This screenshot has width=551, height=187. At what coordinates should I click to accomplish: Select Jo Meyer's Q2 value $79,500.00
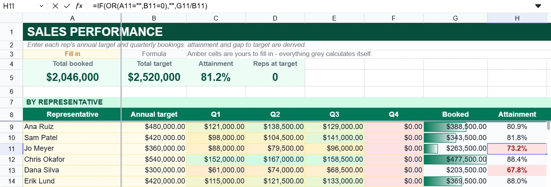(275, 148)
